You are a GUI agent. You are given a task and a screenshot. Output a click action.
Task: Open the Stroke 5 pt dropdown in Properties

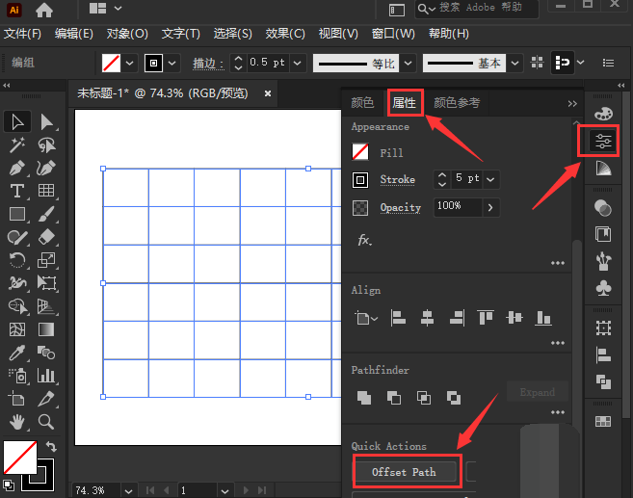(x=490, y=179)
